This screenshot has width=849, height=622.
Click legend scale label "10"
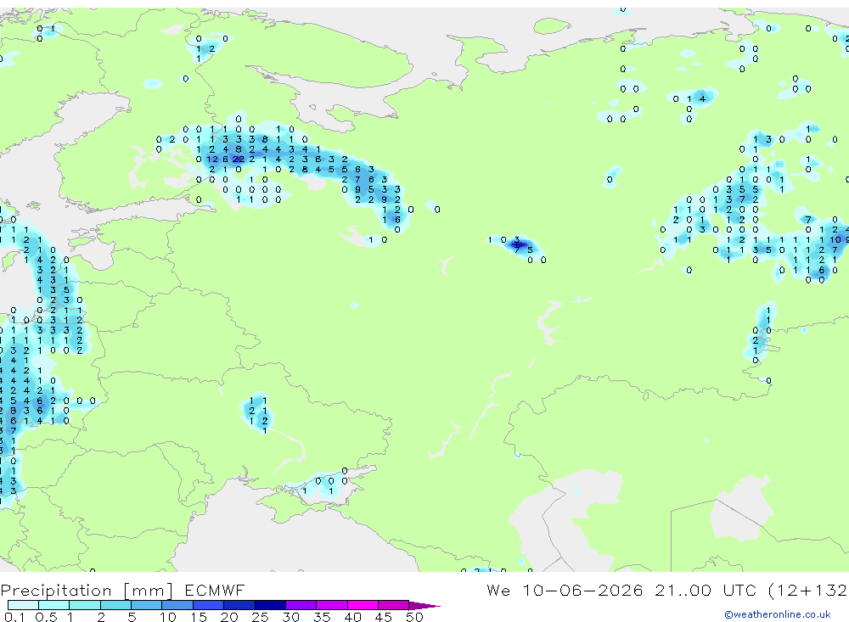(x=167, y=617)
